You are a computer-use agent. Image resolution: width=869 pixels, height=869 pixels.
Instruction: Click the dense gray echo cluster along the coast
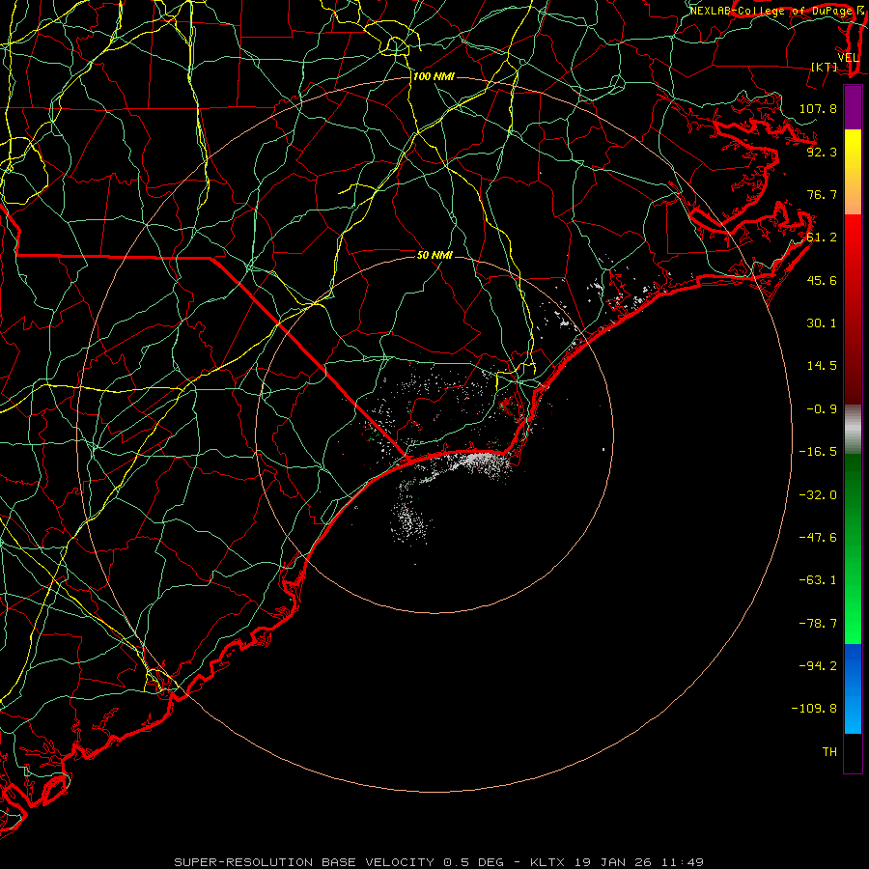click(482, 463)
